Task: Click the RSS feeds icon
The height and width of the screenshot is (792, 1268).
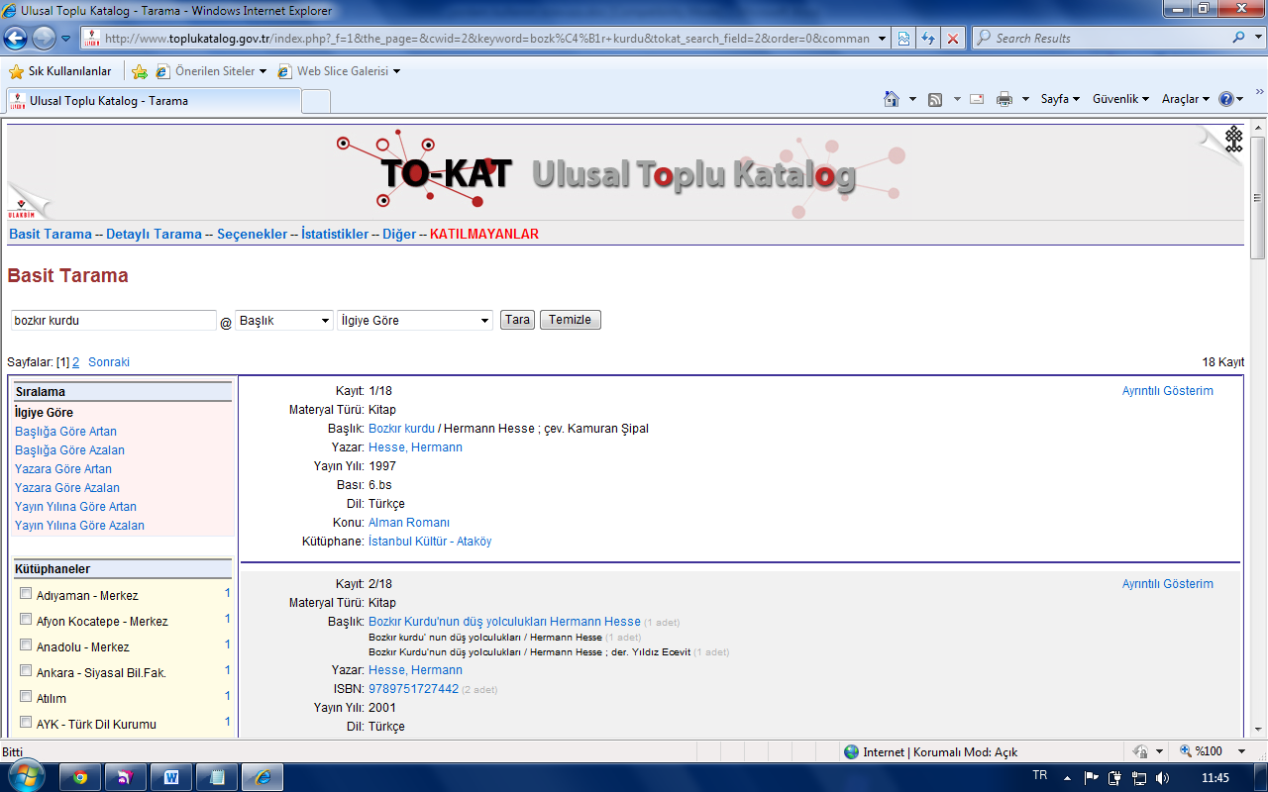Action: pos(935,99)
